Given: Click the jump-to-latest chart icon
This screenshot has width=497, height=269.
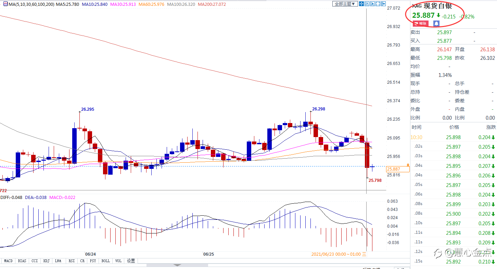Looking at the screenshot, I should coord(372,4).
